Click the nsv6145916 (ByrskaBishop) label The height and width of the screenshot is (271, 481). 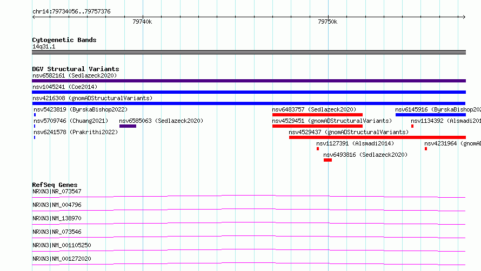[438, 109]
